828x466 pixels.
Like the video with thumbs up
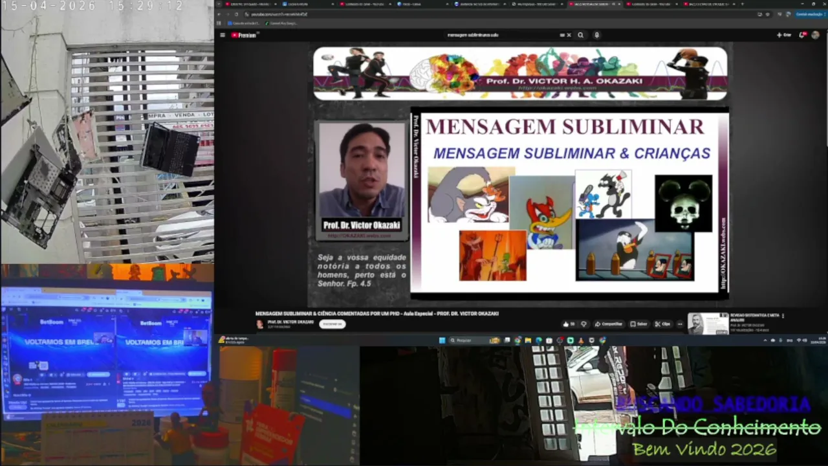568,324
